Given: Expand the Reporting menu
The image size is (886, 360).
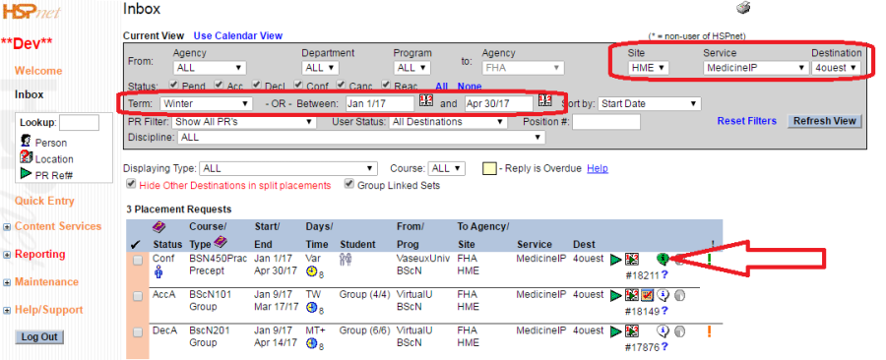Looking at the screenshot, I should (x=7, y=255).
